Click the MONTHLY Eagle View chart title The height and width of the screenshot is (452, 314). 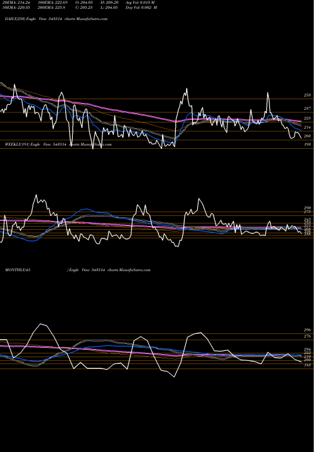(x=78, y=270)
